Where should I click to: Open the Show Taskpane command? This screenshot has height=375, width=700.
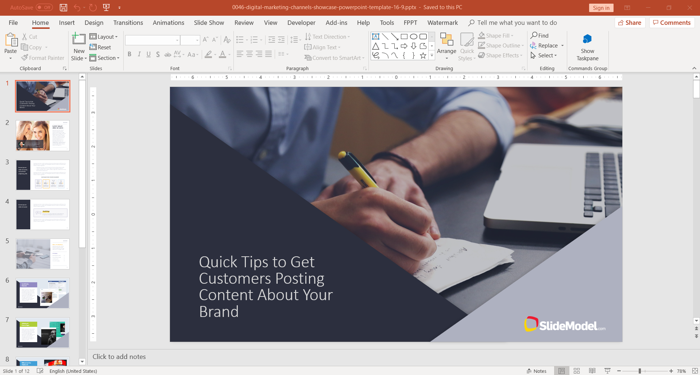pyautogui.click(x=587, y=47)
